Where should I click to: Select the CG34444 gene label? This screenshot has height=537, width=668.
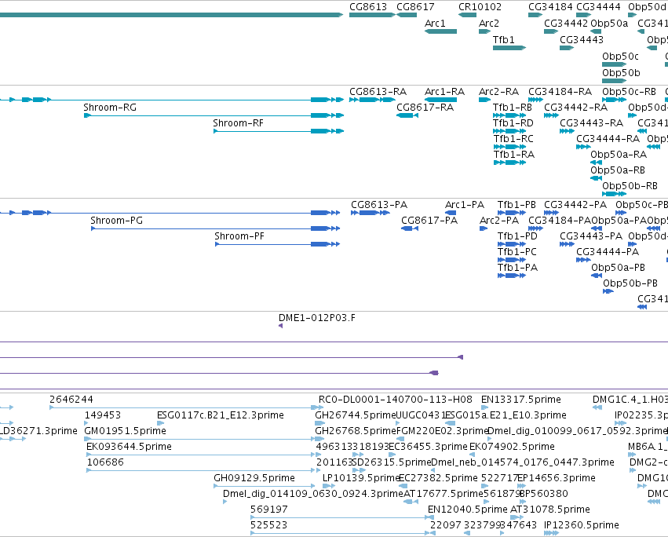598,7
